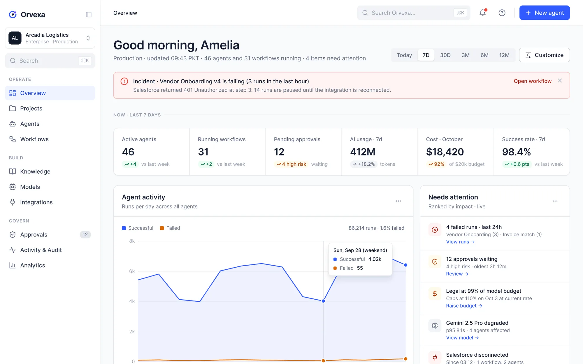Select the 7D time range
The image size is (583, 364).
[x=426, y=55]
